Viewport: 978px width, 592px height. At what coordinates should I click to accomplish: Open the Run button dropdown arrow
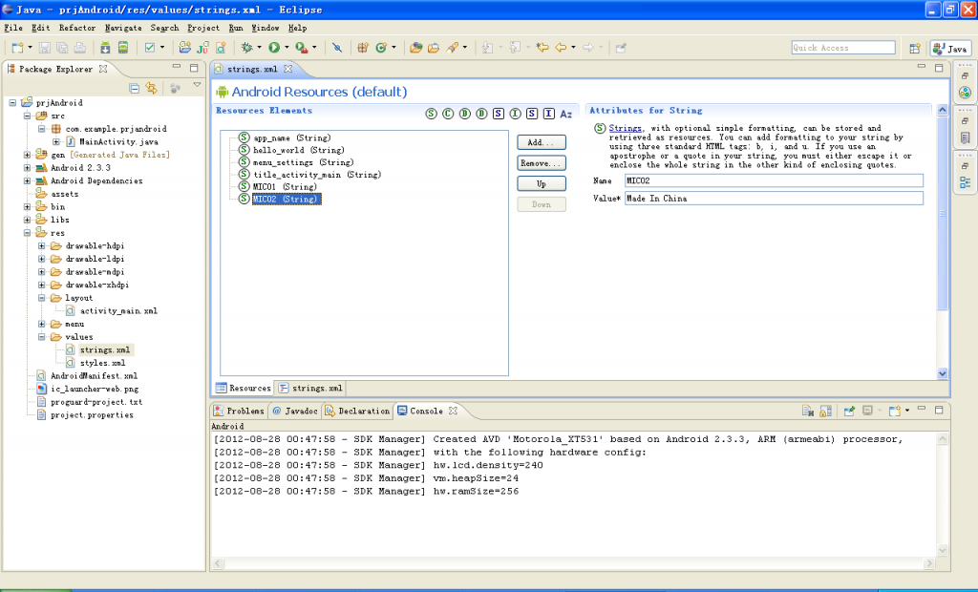[x=287, y=48]
